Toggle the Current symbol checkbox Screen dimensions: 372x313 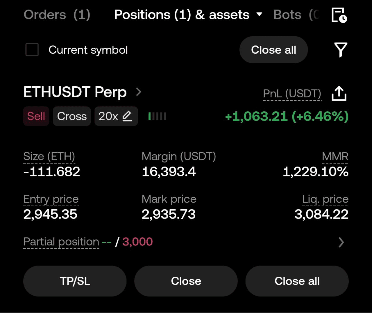(x=32, y=50)
